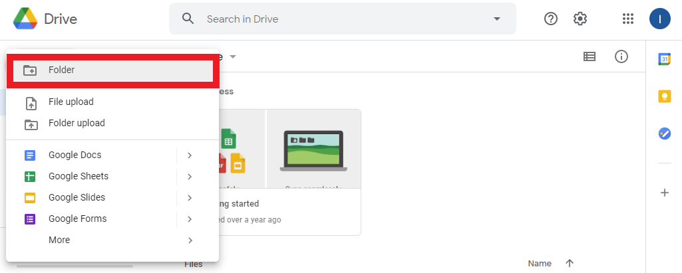Click the purple Google Forms icon
Screen dimensions: 682x273
tap(29, 219)
